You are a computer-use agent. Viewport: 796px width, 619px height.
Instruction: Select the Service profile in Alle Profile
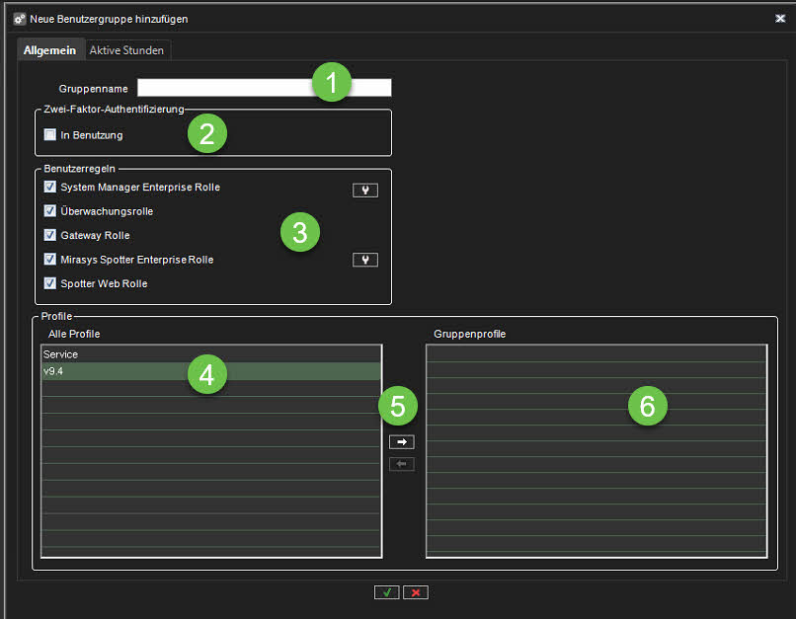coord(210,353)
